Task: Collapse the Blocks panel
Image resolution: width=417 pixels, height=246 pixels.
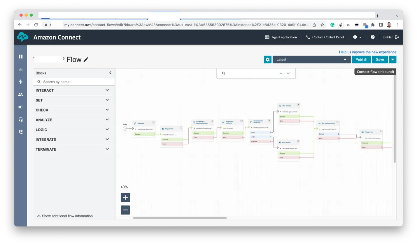Action: coord(110,73)
